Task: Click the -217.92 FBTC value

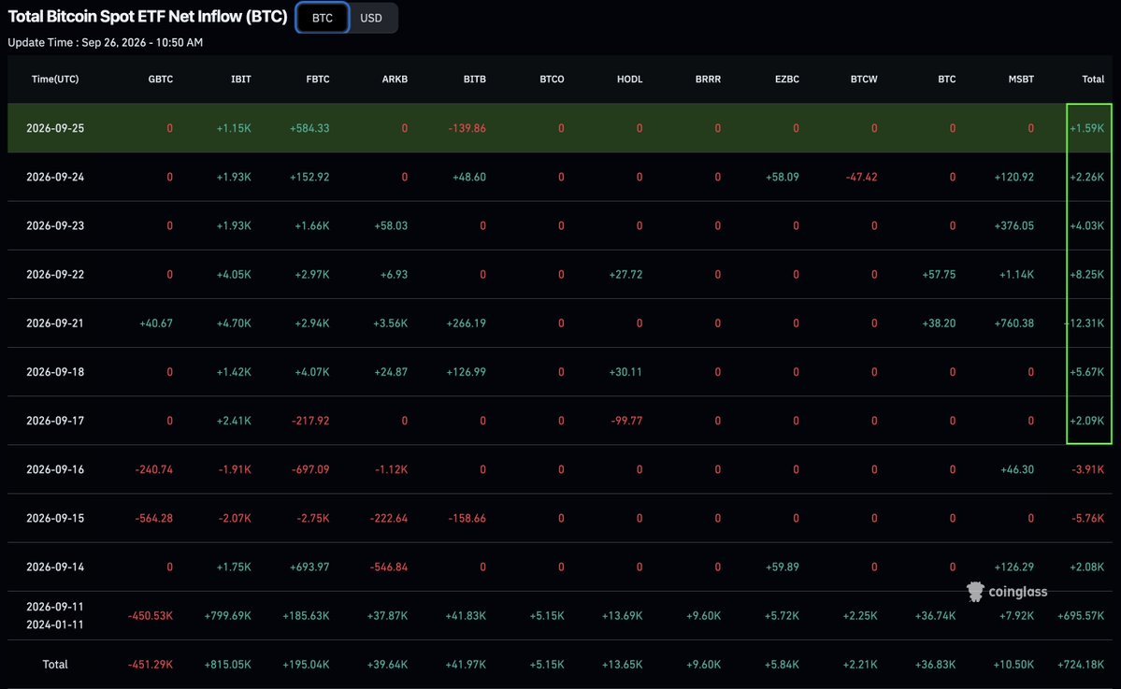Action: 310,421
